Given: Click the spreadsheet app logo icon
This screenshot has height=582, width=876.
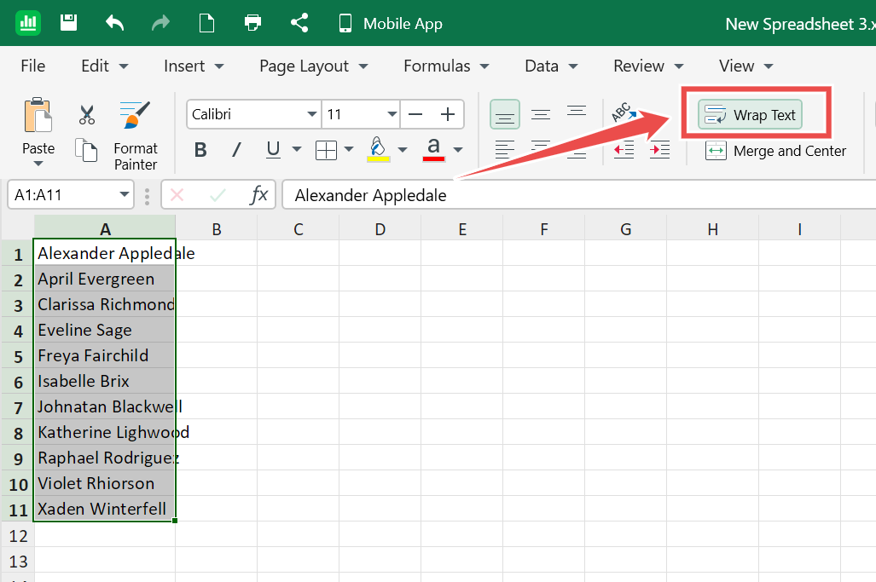Looking at the screenshot, I should 28,23.
